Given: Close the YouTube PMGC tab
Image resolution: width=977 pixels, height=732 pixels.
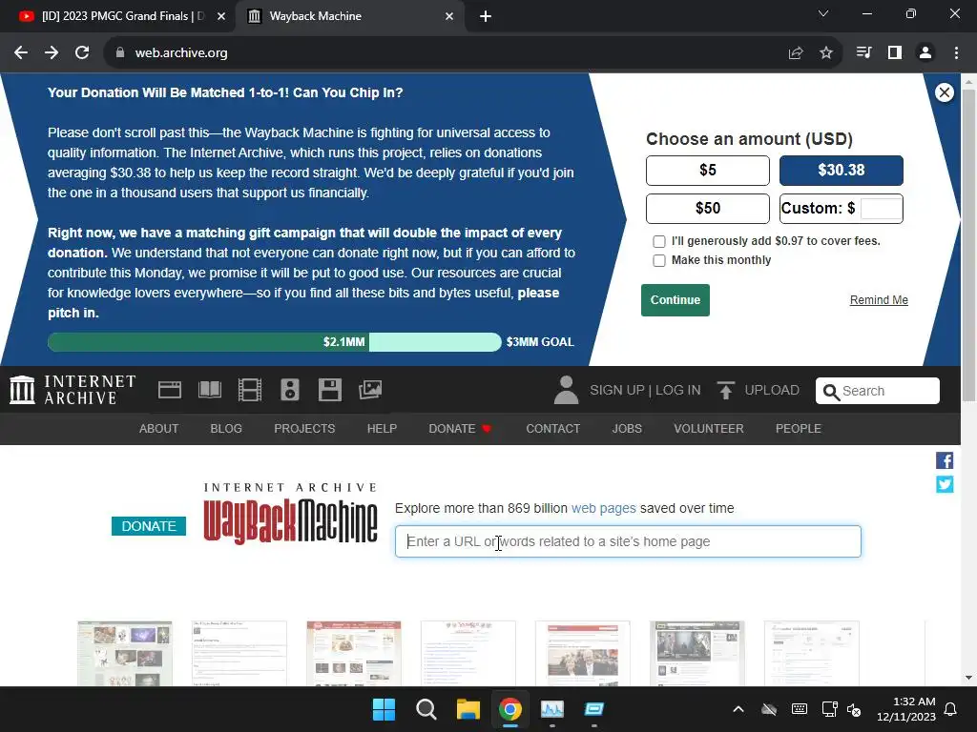Looking at the screenshot, I should [x=221, y=16].
